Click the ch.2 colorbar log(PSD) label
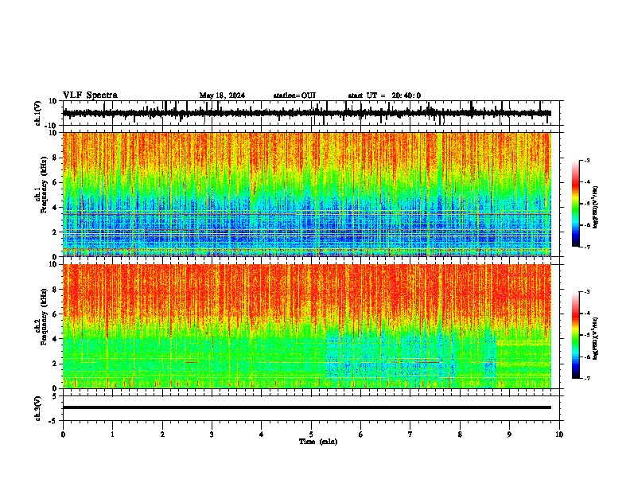The image size is (630, 487). point(596,338)
